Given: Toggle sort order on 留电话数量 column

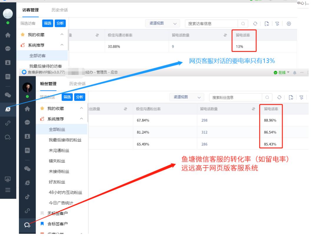Looking at the screenshot, I should coord(254,108).
